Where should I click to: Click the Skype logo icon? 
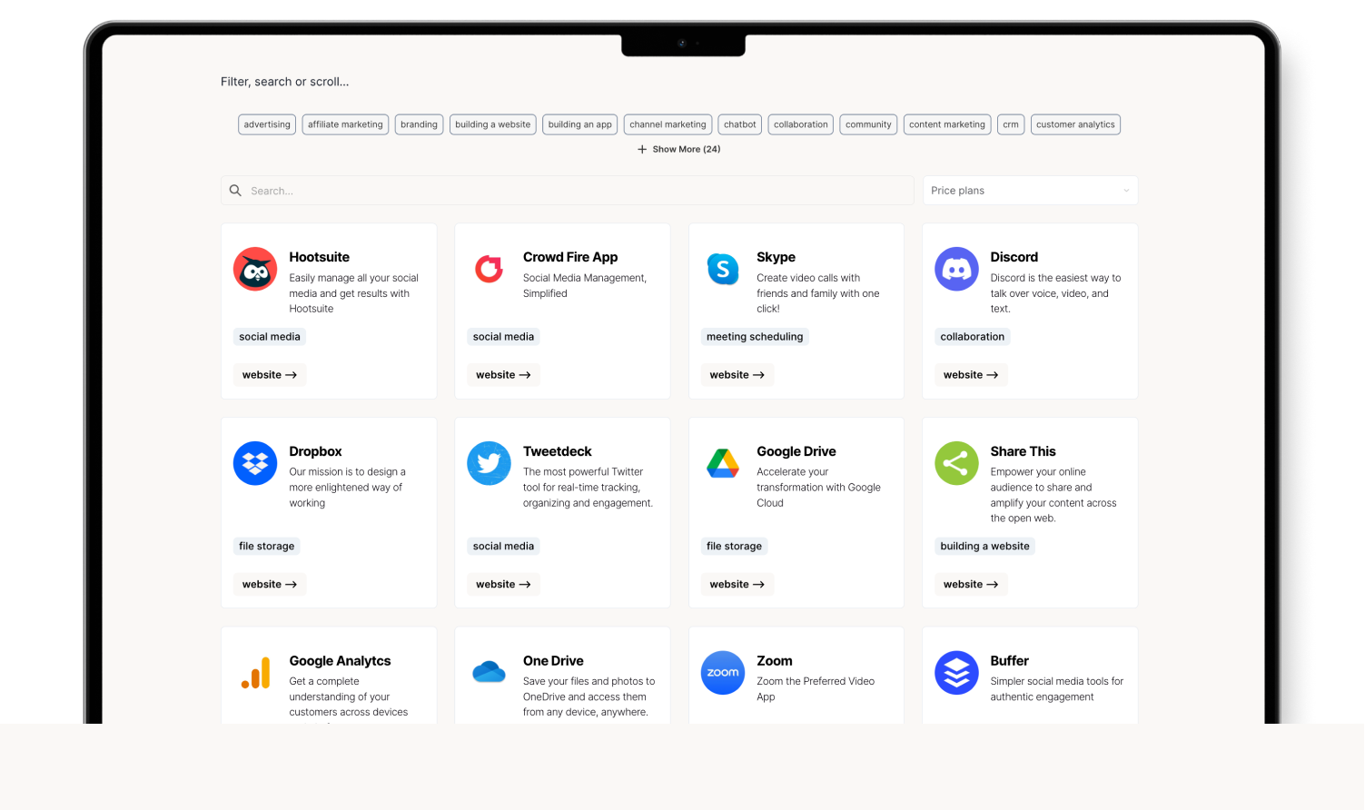coord(723,269)
